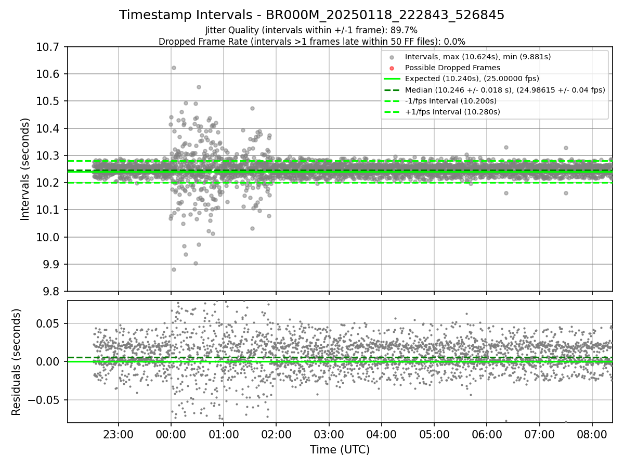Select legend text Expected (10.240s), (25.00000 fps)
This screenshot has width=624, height=468.
click(x=472, y=79)
